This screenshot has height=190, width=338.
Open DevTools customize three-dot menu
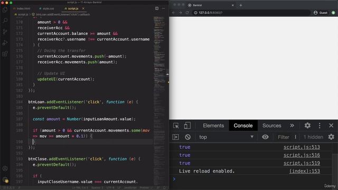(x=320, y=126)
